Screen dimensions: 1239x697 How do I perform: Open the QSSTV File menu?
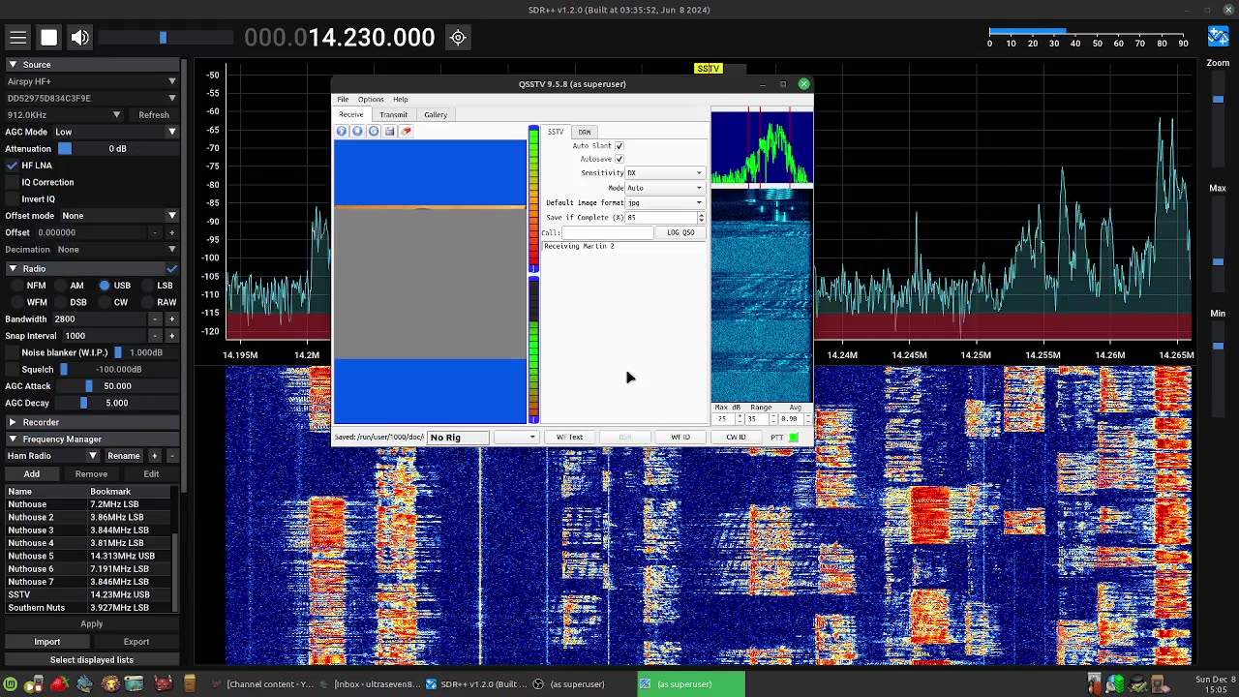(343, 100)
